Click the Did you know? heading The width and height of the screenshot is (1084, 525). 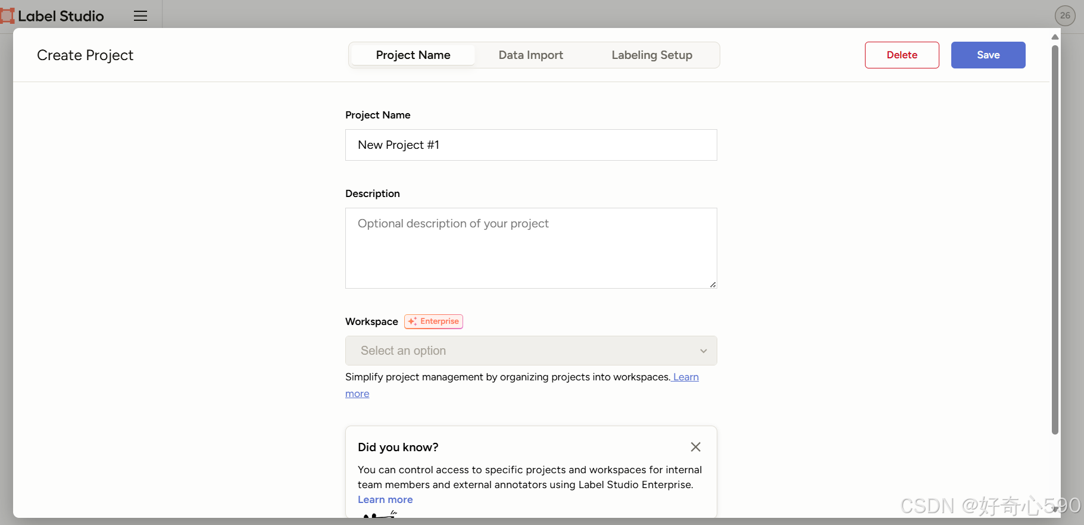[x=398, y=447]
